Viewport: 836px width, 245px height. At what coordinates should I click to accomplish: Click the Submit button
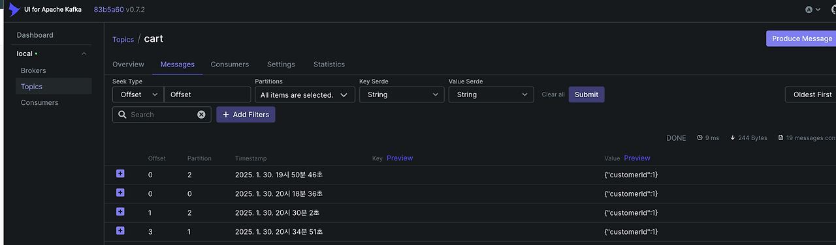[x=587, y=94]
